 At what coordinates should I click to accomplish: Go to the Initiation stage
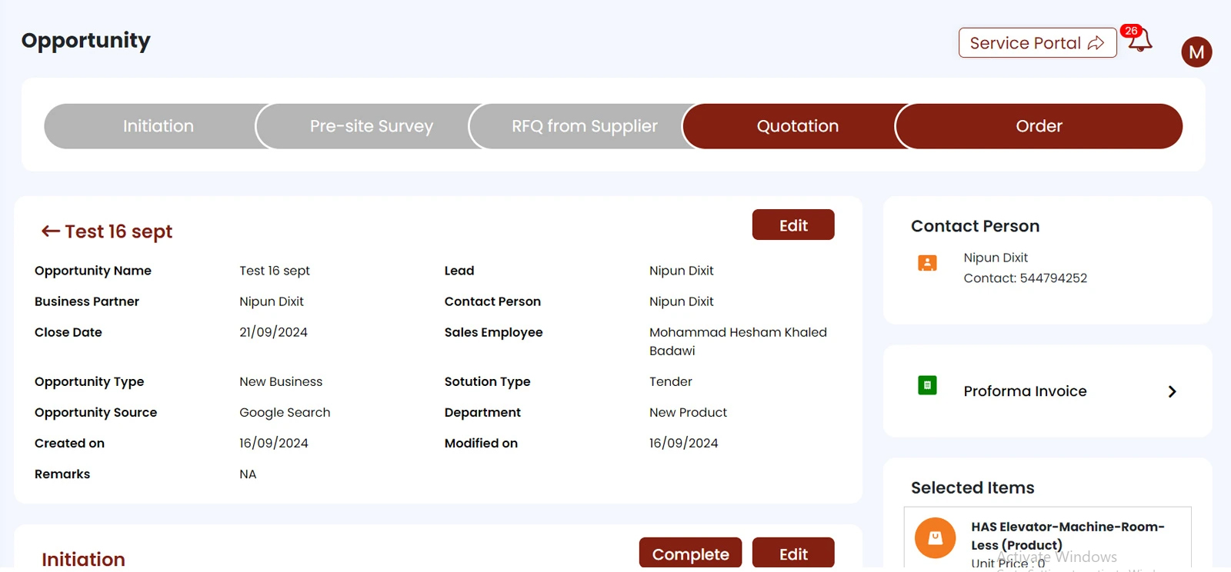click(158, 126)
